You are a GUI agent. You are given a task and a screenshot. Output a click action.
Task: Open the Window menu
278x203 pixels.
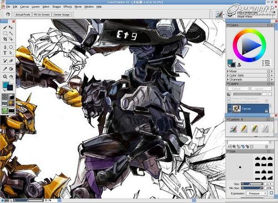(x=89, y=7)
